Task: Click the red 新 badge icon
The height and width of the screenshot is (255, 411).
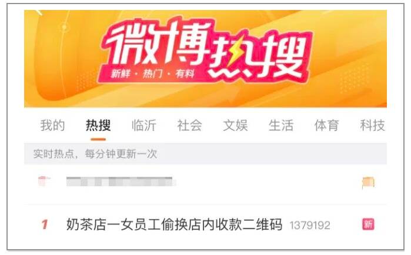Action: (368, 224)
